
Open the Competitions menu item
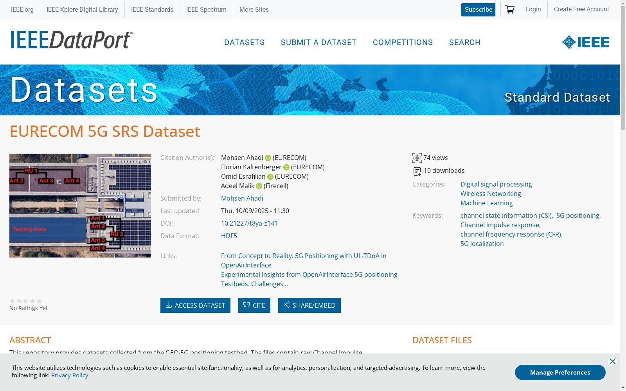(403, 42)
